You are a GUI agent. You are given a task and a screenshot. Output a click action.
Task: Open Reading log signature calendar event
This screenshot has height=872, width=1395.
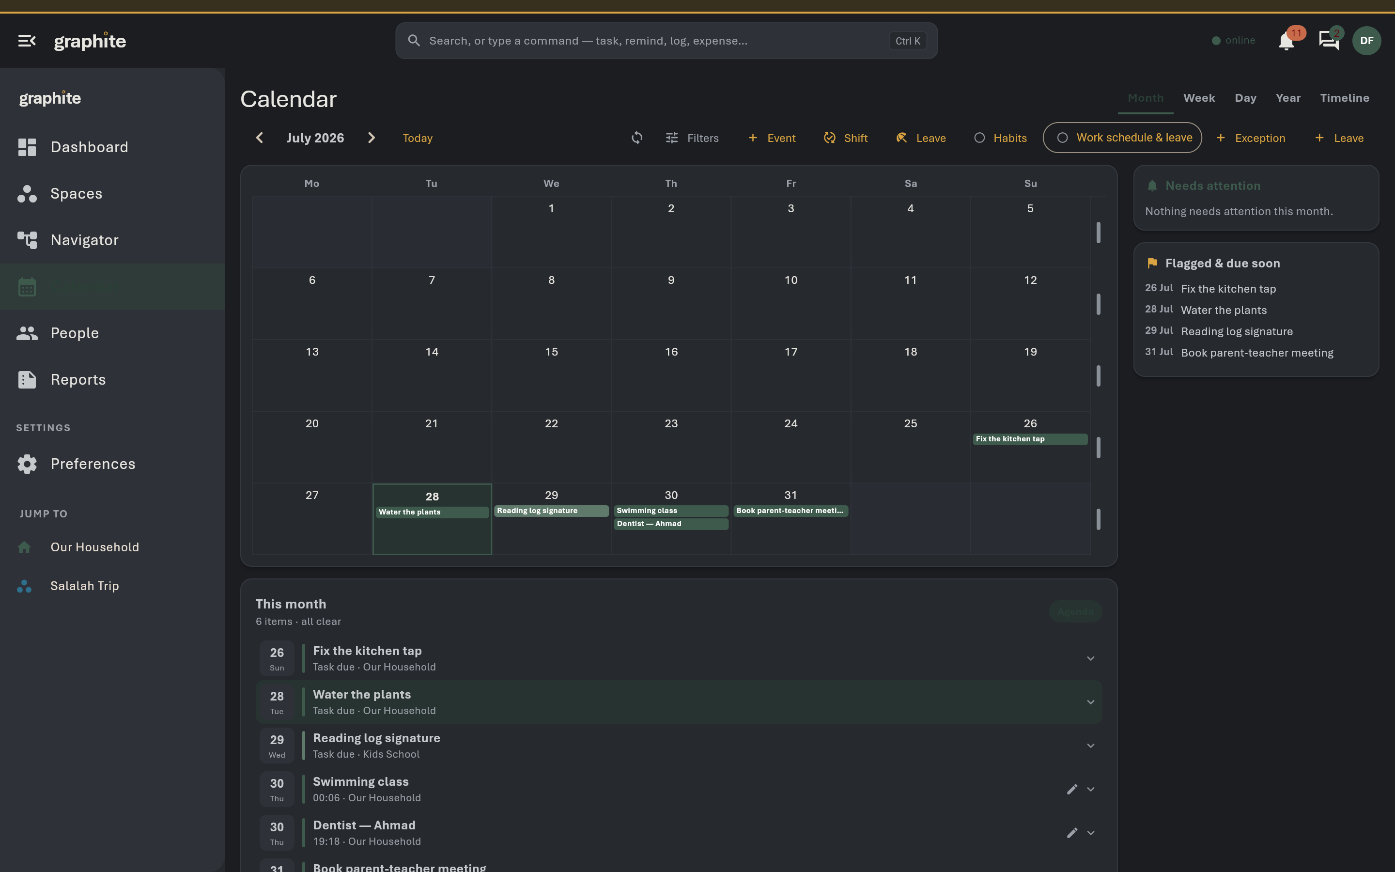pos(551,511)
